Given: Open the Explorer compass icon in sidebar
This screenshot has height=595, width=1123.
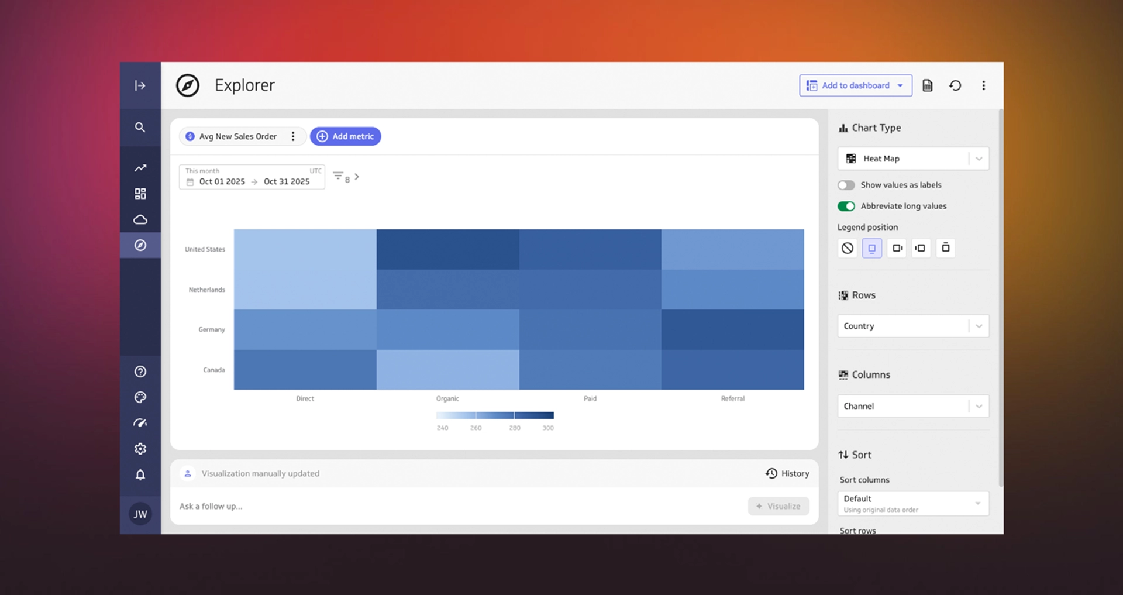Looking at the screenshot, I should [140, 245].
